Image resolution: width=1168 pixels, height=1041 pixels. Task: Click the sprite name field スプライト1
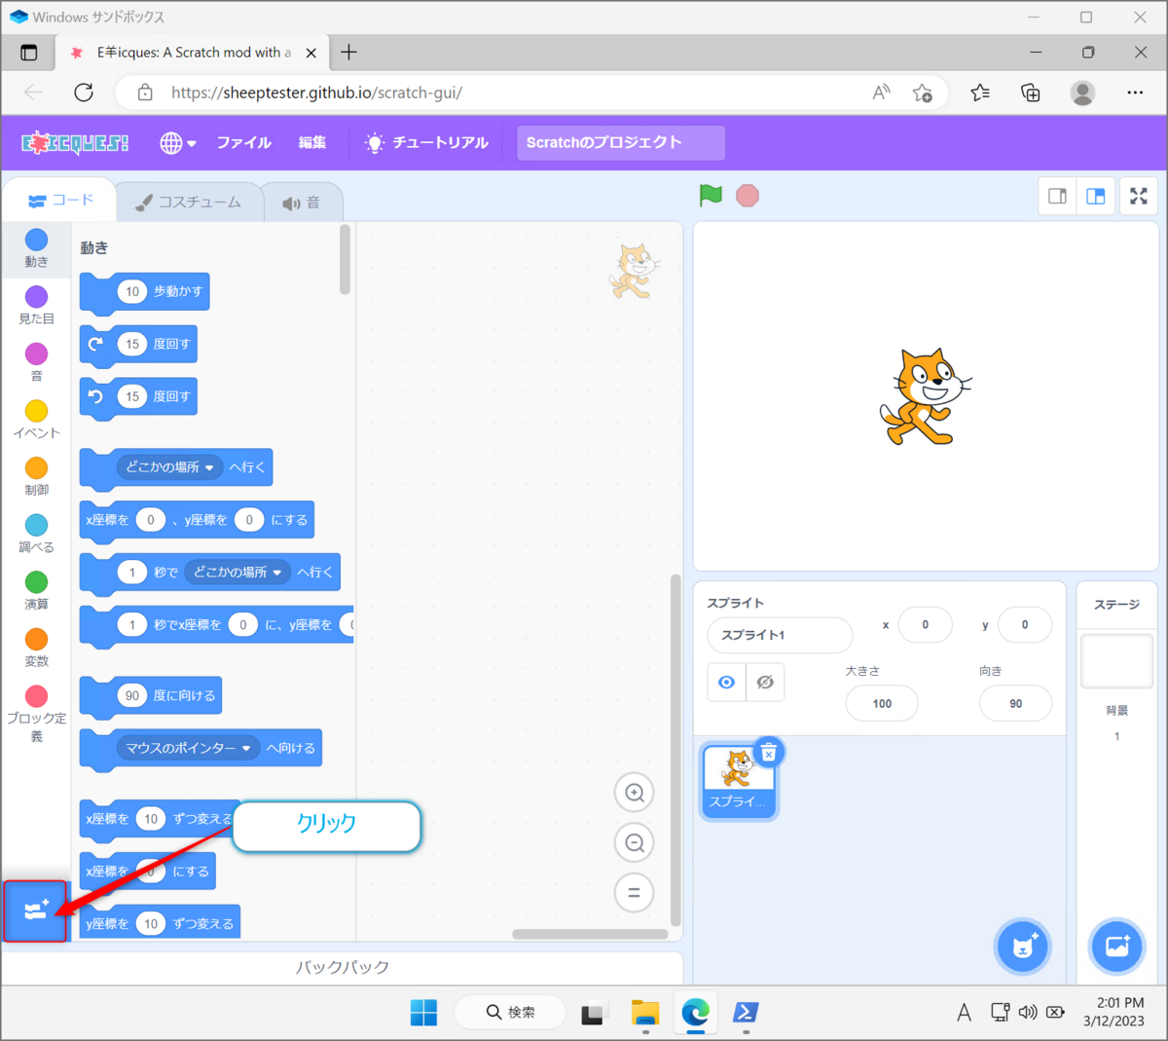click(x=780, y=635)
